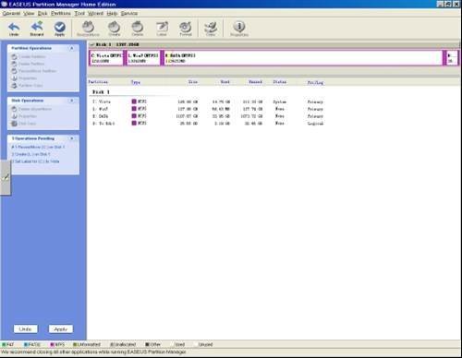The height and width of the screenshot is (358, 462).
Task: Select the Create partition toolbar icon
Action: [115, 28]
